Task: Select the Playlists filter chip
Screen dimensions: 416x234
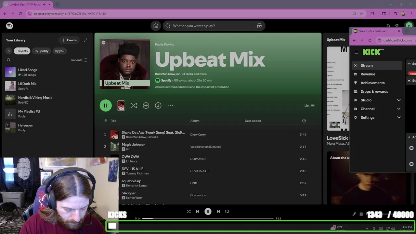Action: 22,51
